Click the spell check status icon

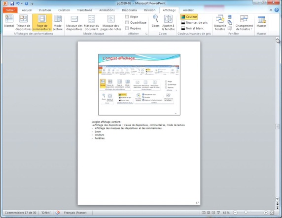click(58, 213)
